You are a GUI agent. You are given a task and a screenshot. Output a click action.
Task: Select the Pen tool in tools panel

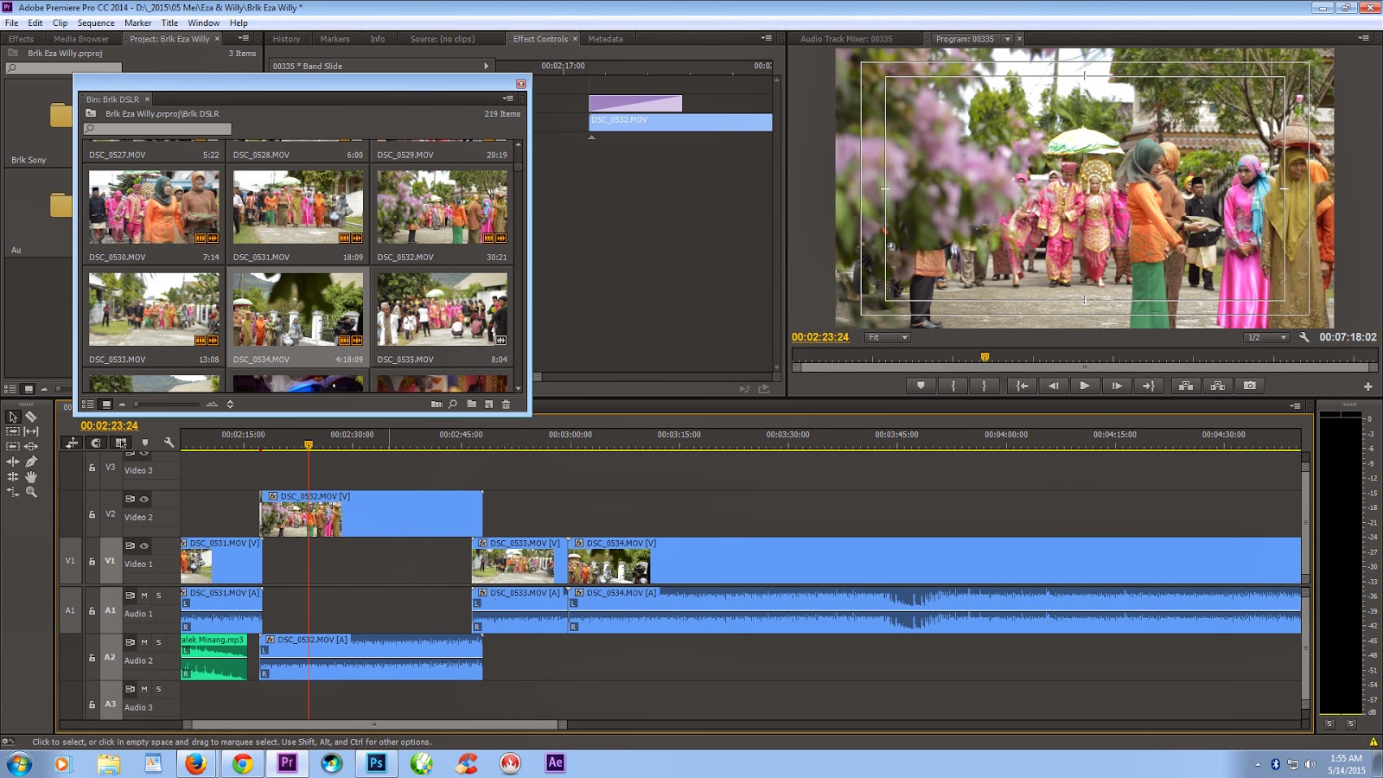tap(31, 462)
